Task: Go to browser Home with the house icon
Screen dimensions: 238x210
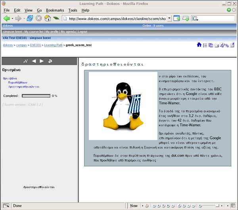Action: [x=48, y=18]
